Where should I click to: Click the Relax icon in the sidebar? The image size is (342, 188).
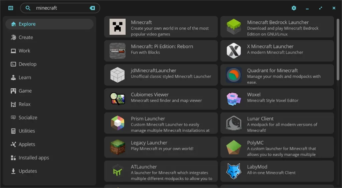[13, 104]
